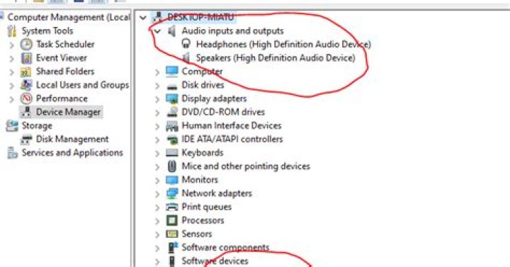Click the Network adapters icon
The width and height of the screenshot is (510, 267).
coord(171,193)
